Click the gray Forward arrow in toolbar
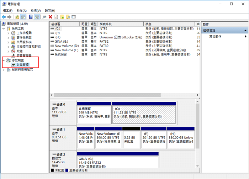Image resolution: width=249 pixels, height=179 pixels. coord(10,17)
